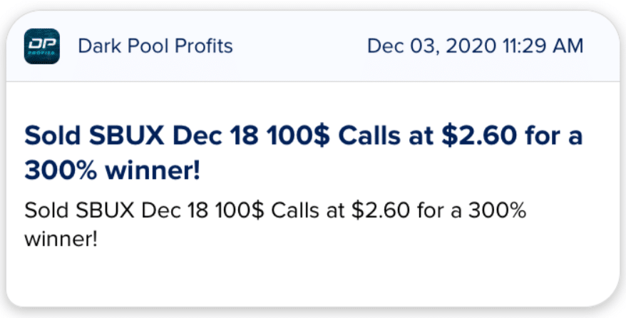This screenshot has width=626, height=318.
Task: Click '300%' in the body text
Action: [498, 210]
